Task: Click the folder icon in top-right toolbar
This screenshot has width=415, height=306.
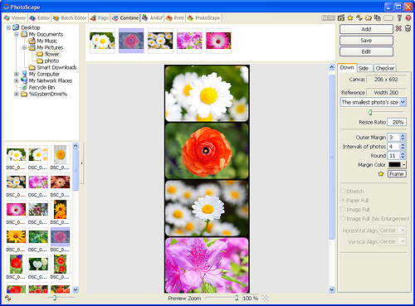Action: 369,18
